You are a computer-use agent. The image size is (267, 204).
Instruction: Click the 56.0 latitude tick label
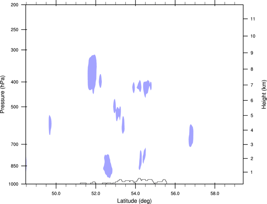pos(175,194)
